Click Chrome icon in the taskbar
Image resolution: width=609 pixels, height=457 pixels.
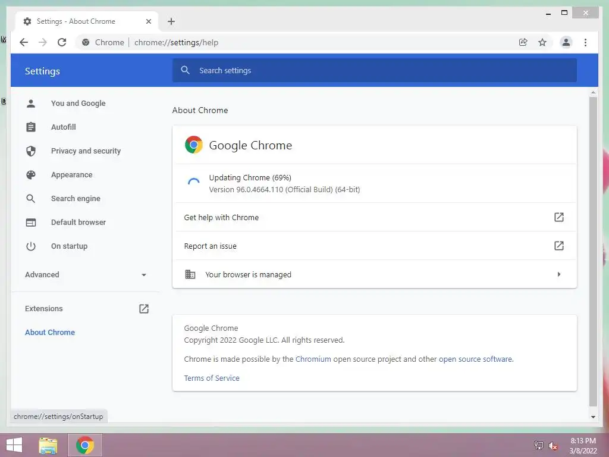click(x=85, y=445)
